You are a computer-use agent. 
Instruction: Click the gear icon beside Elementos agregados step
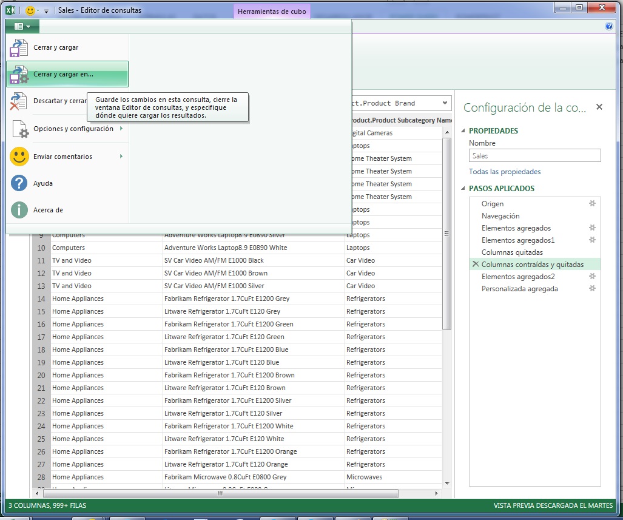[592, 228]
